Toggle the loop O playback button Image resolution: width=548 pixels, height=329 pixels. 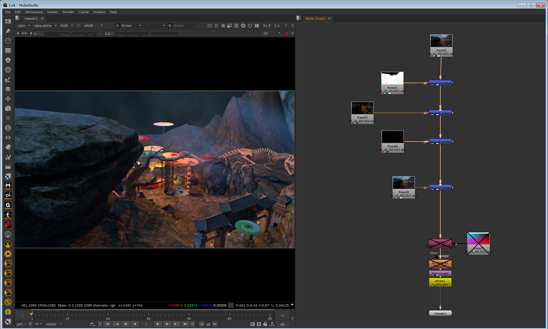tap(192, 324)
